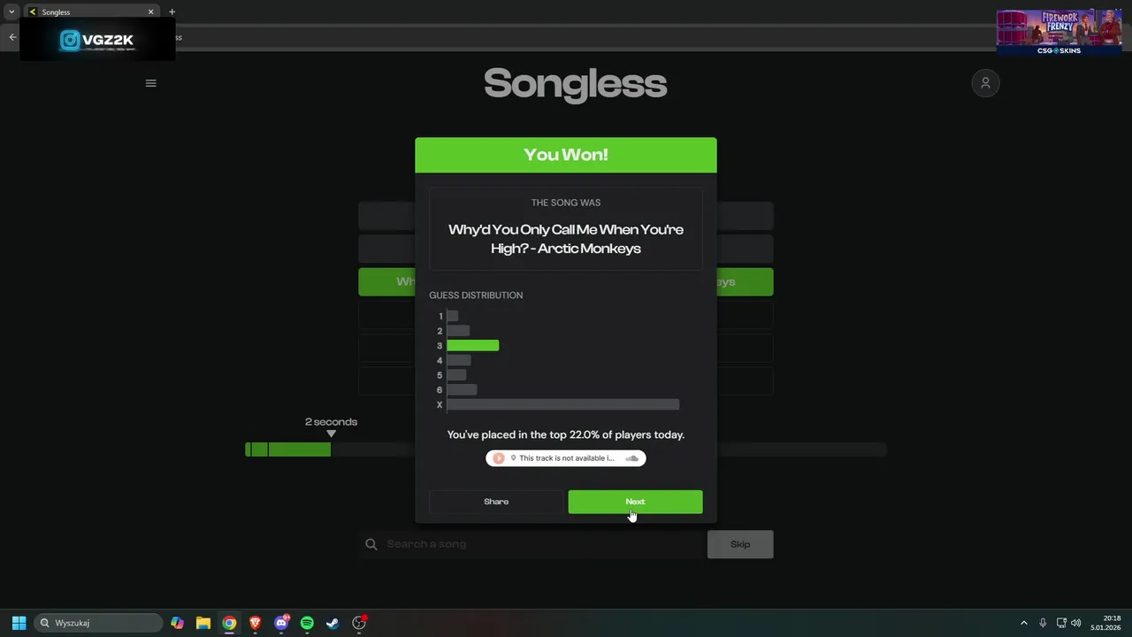1132x637 pixels.
Task: Click the VGZ2K overlay logo
Action: [96, 40]
